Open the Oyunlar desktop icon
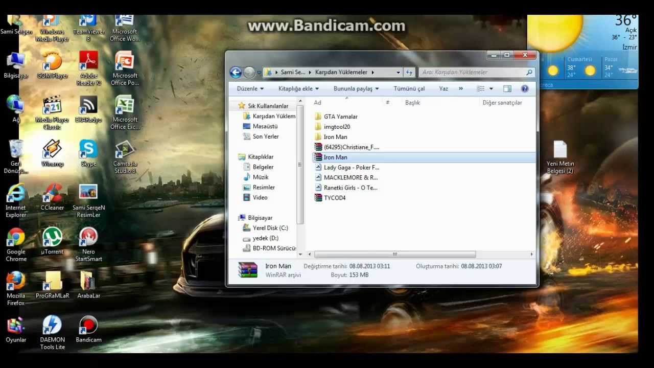This screenshot has height=368, width=654. click(16, 329)
